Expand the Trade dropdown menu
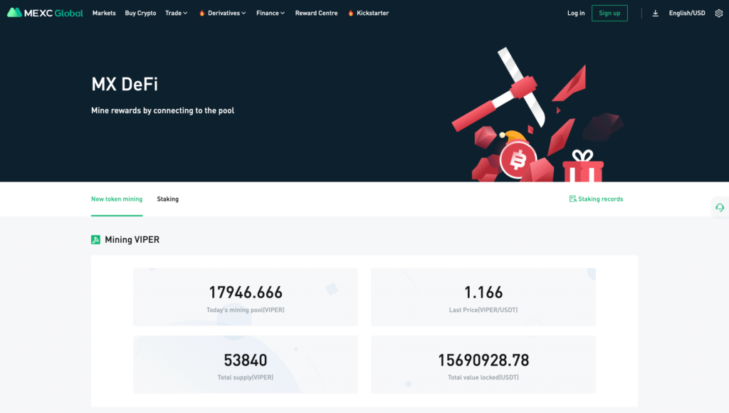 point(176,13)
